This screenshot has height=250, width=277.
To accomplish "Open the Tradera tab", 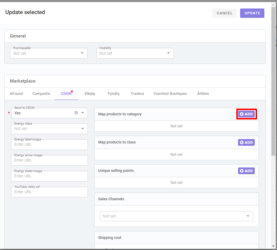I will coord(137,94).
